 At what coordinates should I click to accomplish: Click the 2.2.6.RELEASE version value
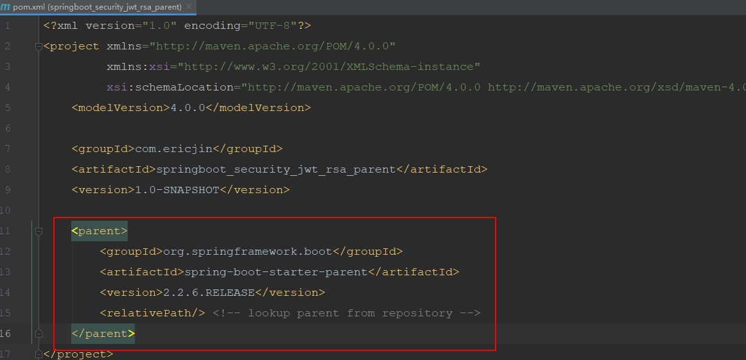(209, 293)
